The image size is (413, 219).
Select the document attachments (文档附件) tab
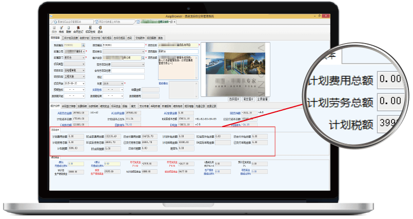[x=140, y=38]
